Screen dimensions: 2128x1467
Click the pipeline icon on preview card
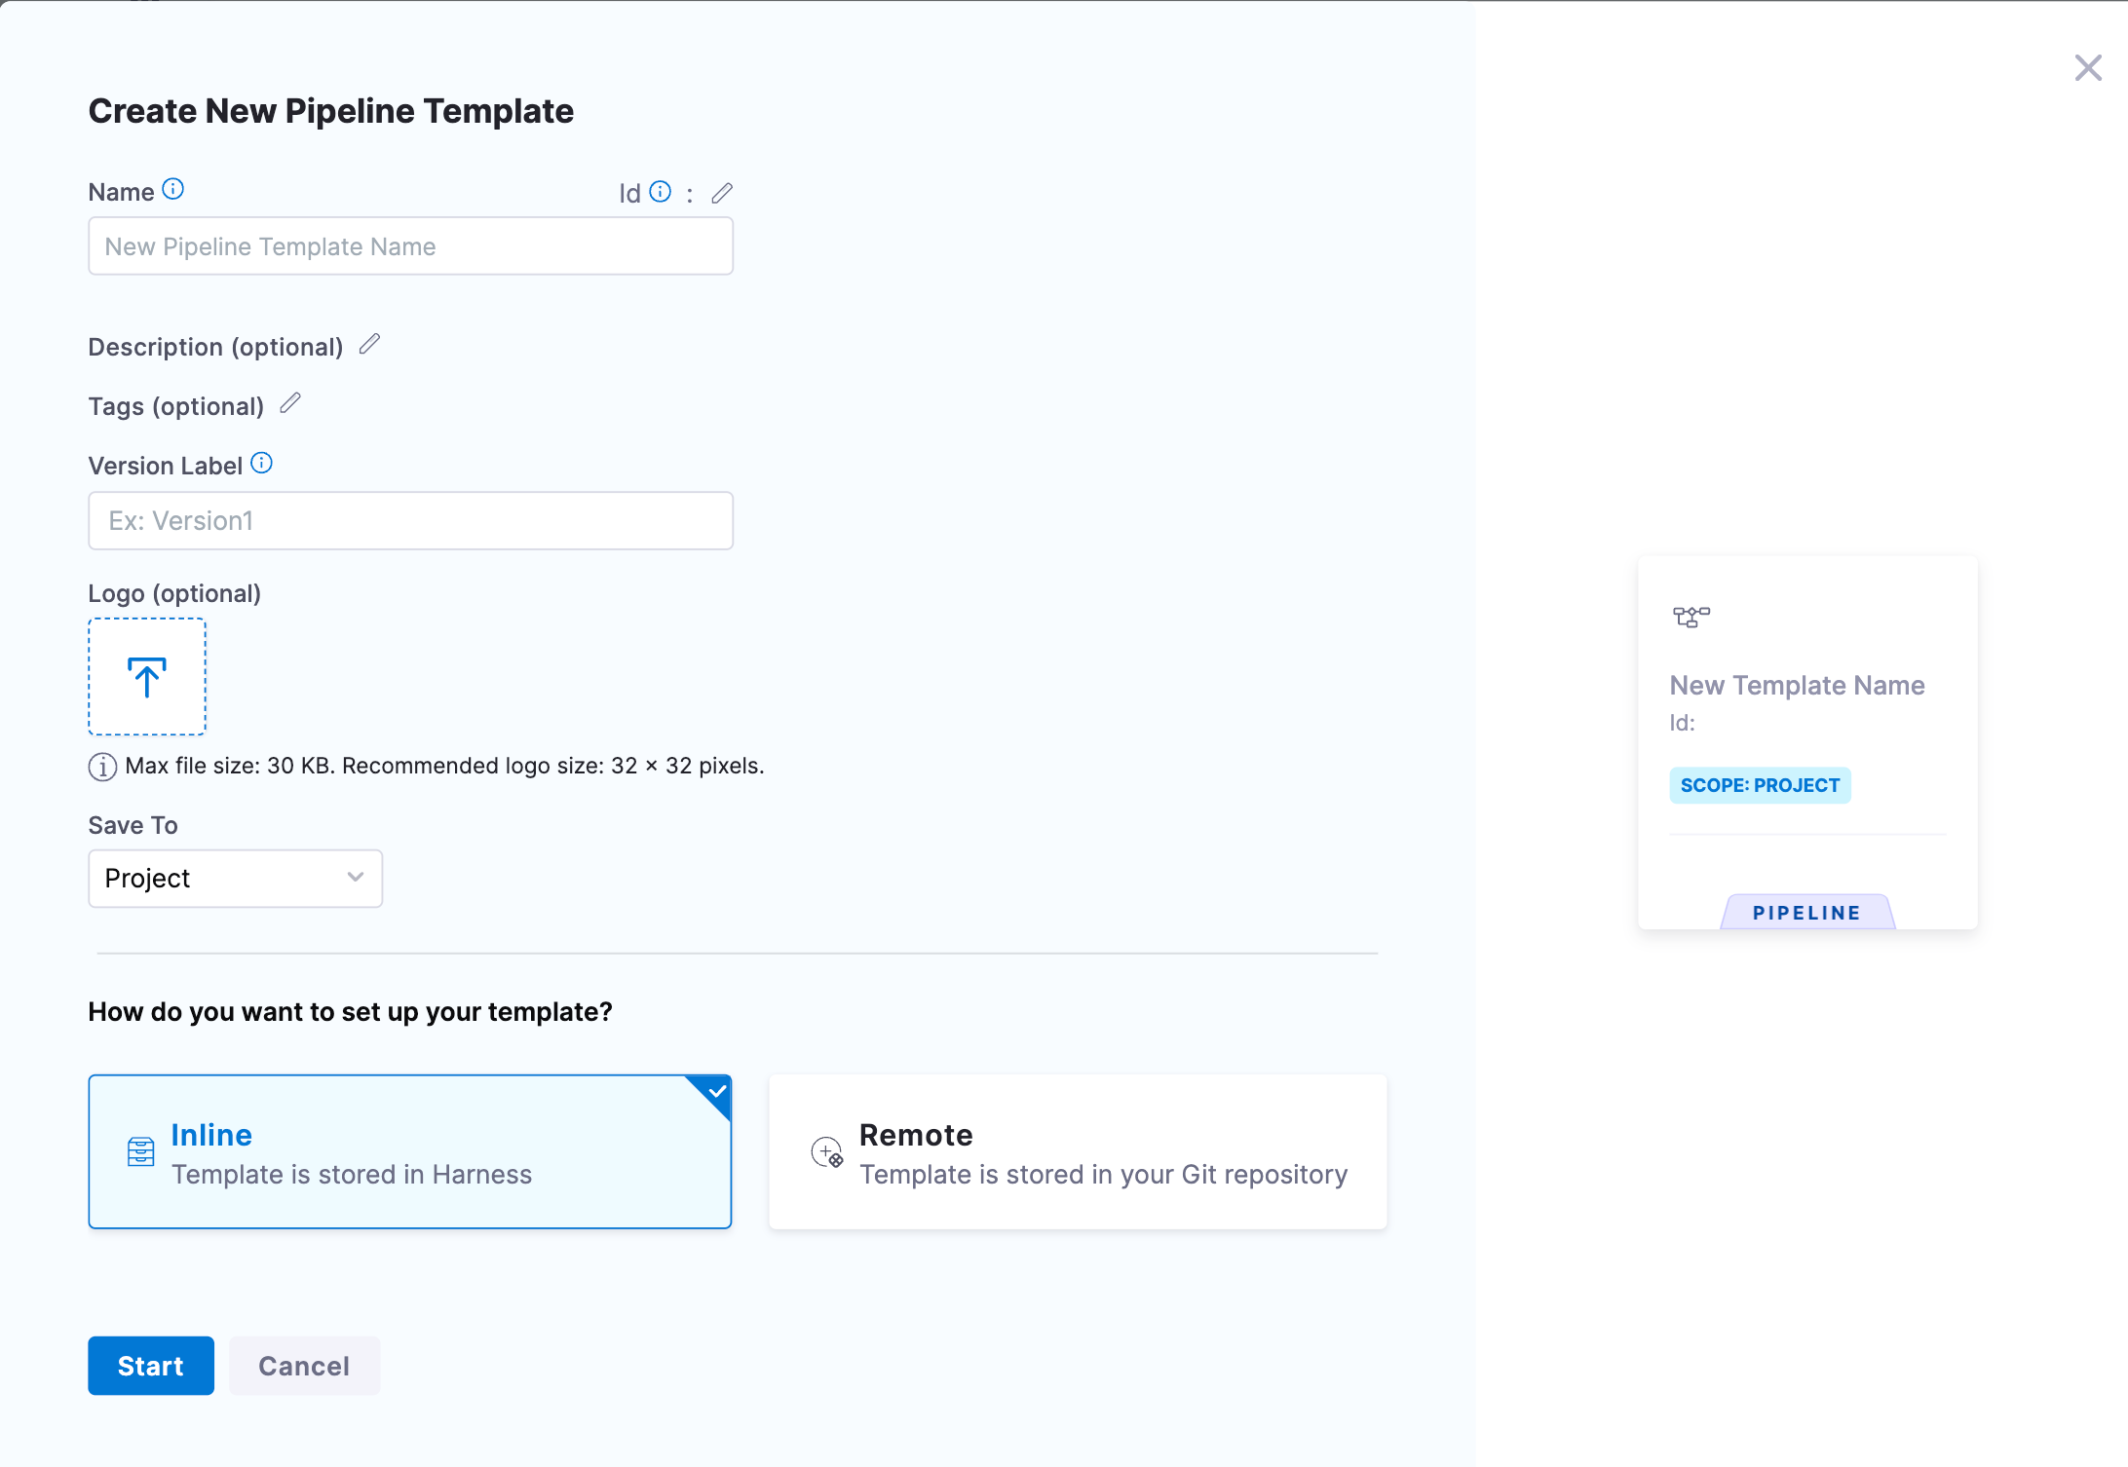coord(1691,617)
